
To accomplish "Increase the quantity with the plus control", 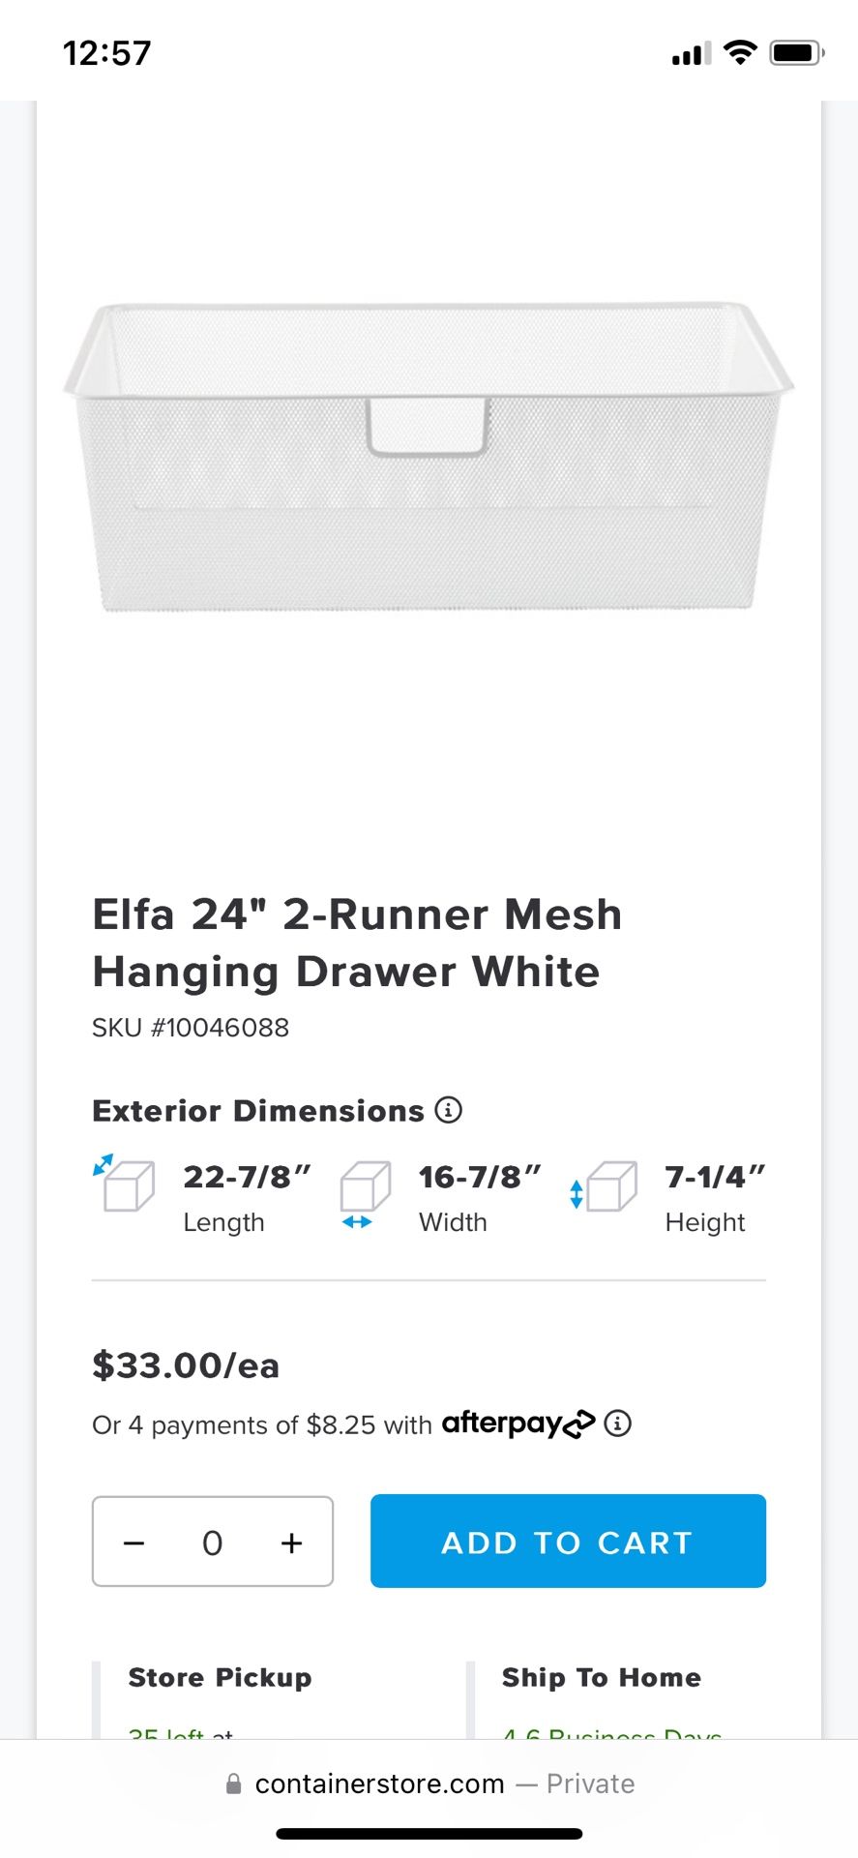I will [290, 1542].
